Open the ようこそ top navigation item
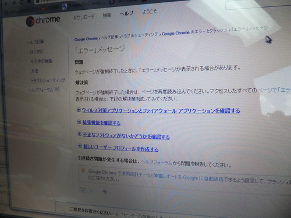This screenshot has height=218, width=291. click(150, 11)
